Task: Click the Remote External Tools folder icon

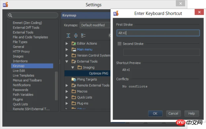Action: 74,85
